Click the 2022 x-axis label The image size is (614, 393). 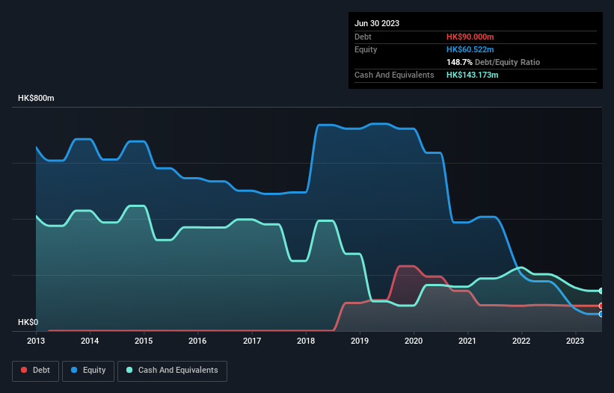point(521,341)
